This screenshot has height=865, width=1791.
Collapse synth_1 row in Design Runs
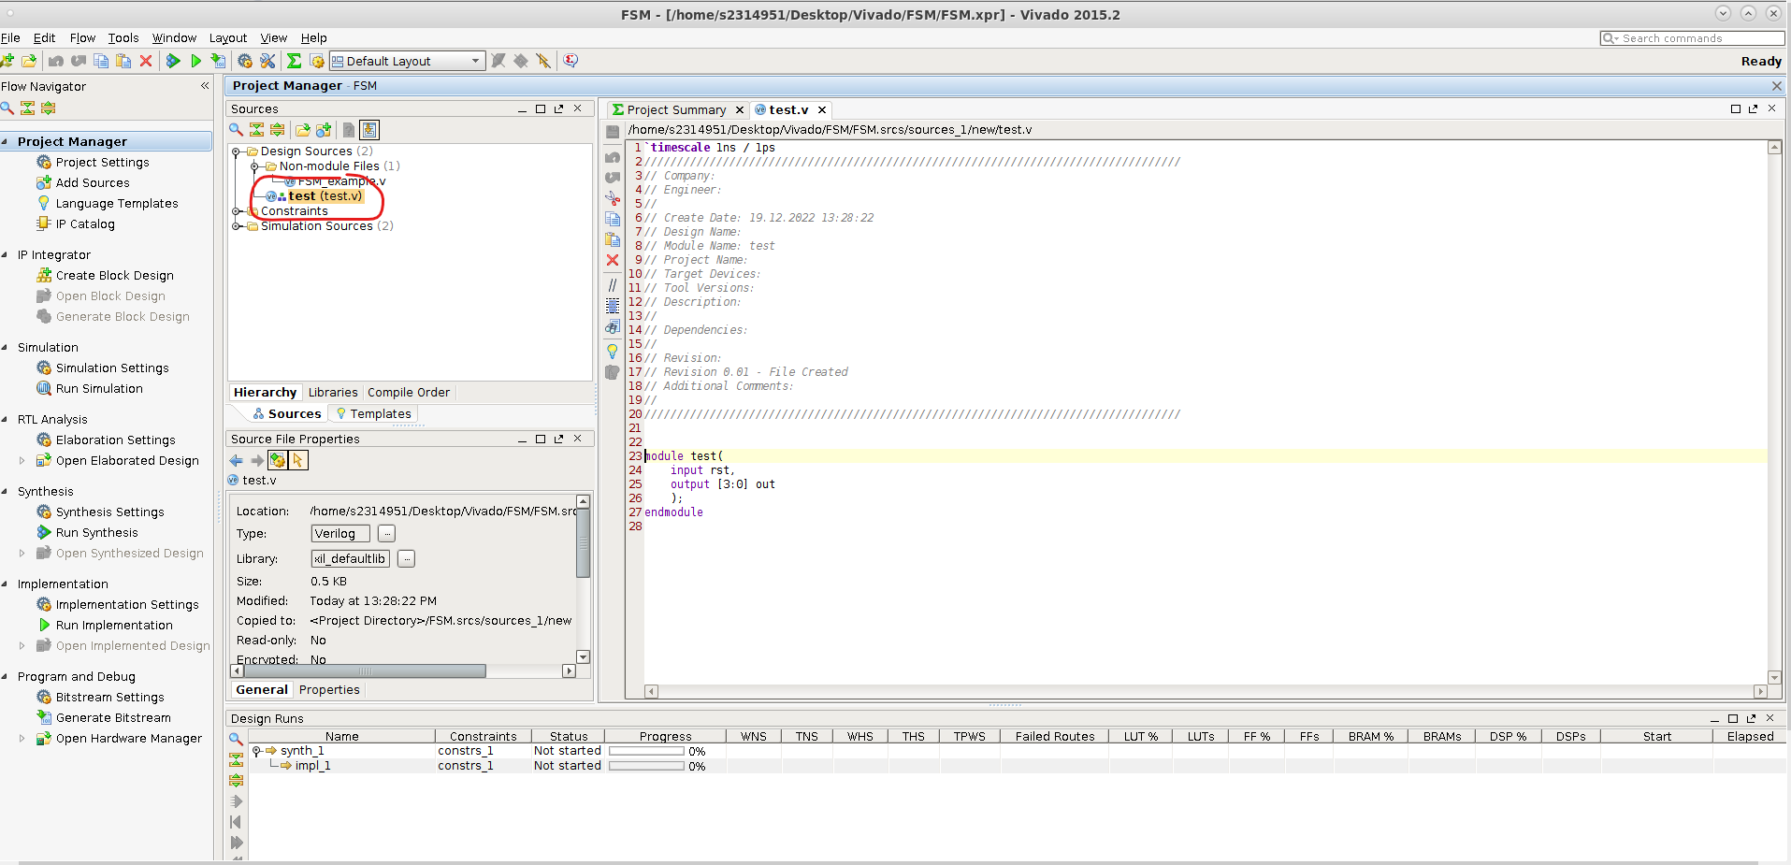256,751
